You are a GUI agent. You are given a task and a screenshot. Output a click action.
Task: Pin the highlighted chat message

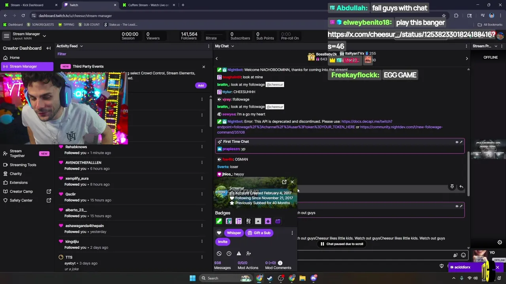click(x=452, y=187)
